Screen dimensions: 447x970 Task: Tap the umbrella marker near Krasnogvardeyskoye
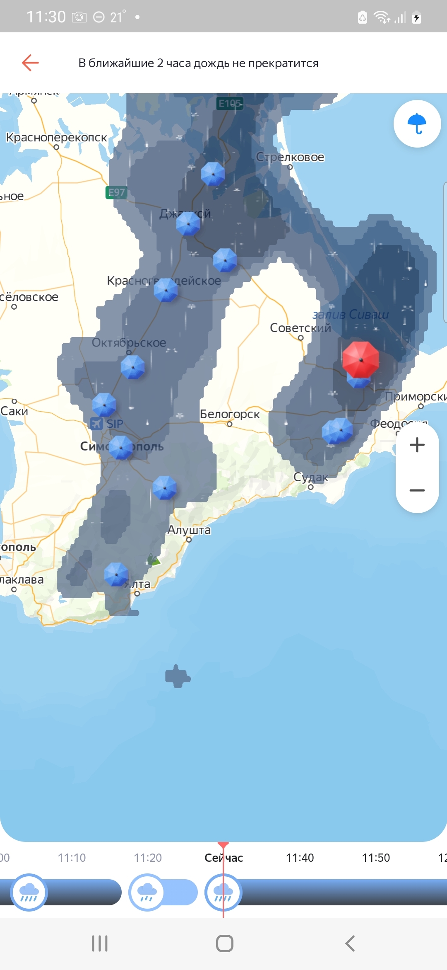tap(166, 290)
